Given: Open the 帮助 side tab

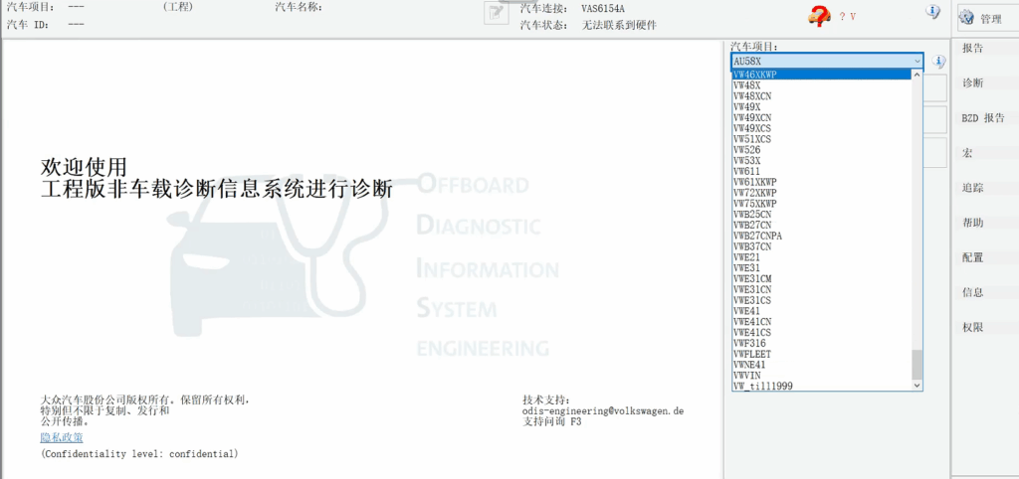Looking at the screenshot, I should (x=972, y=223).
